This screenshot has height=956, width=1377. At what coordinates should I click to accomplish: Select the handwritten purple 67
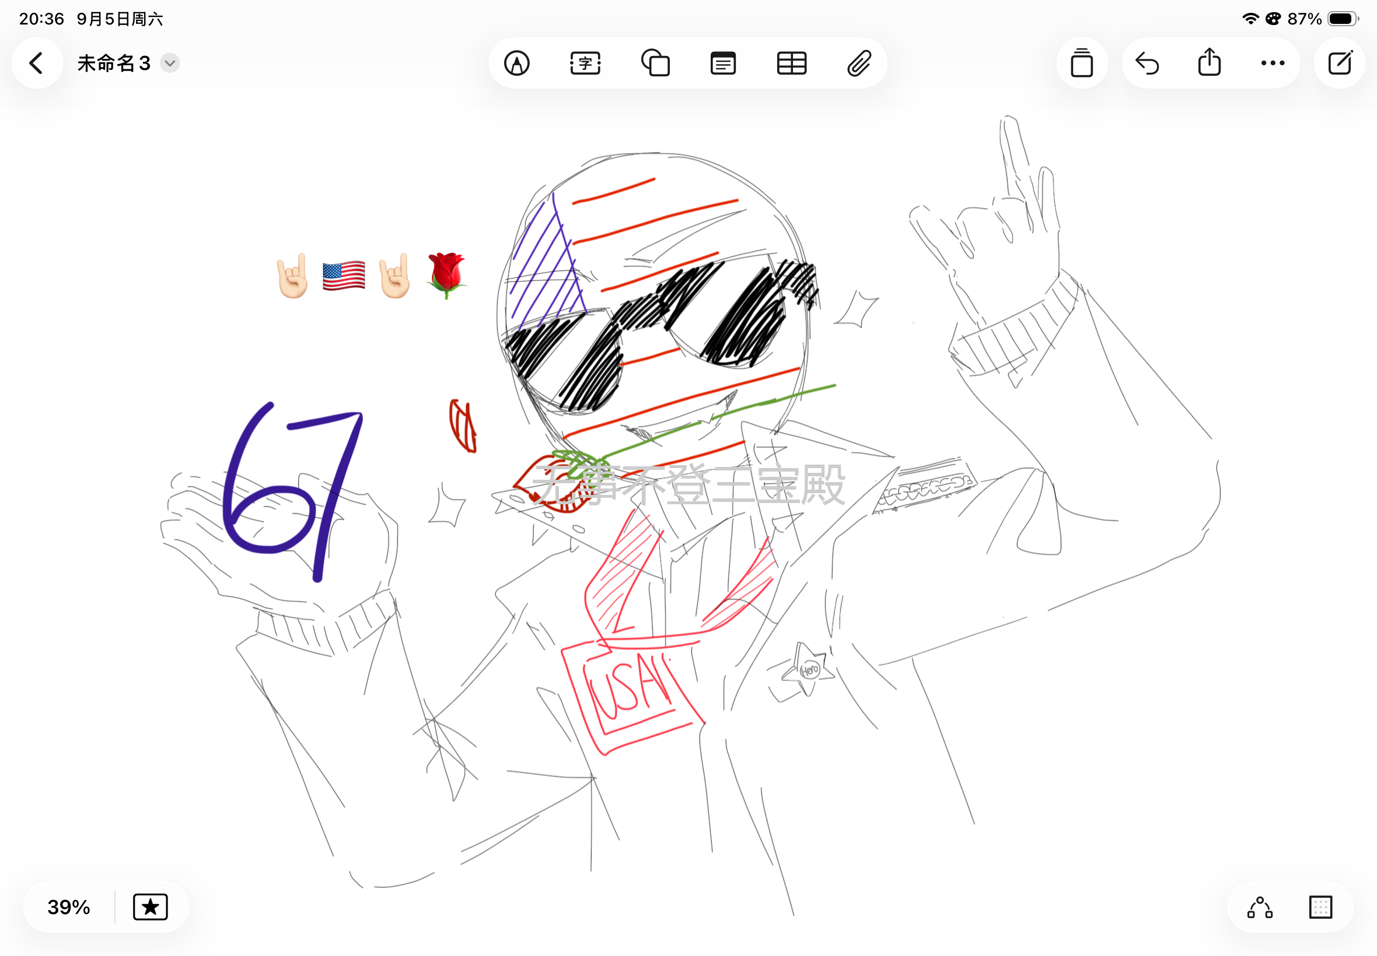[293, 492]
